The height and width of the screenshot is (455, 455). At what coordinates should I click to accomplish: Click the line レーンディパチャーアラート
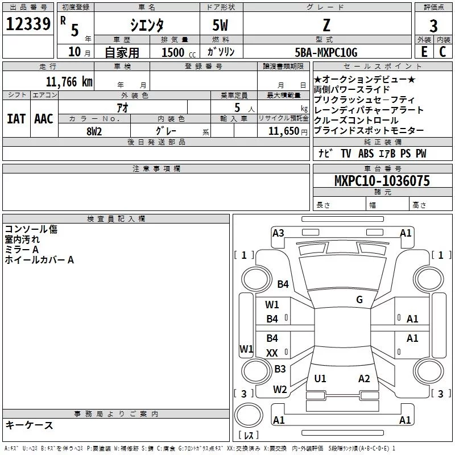369,110
